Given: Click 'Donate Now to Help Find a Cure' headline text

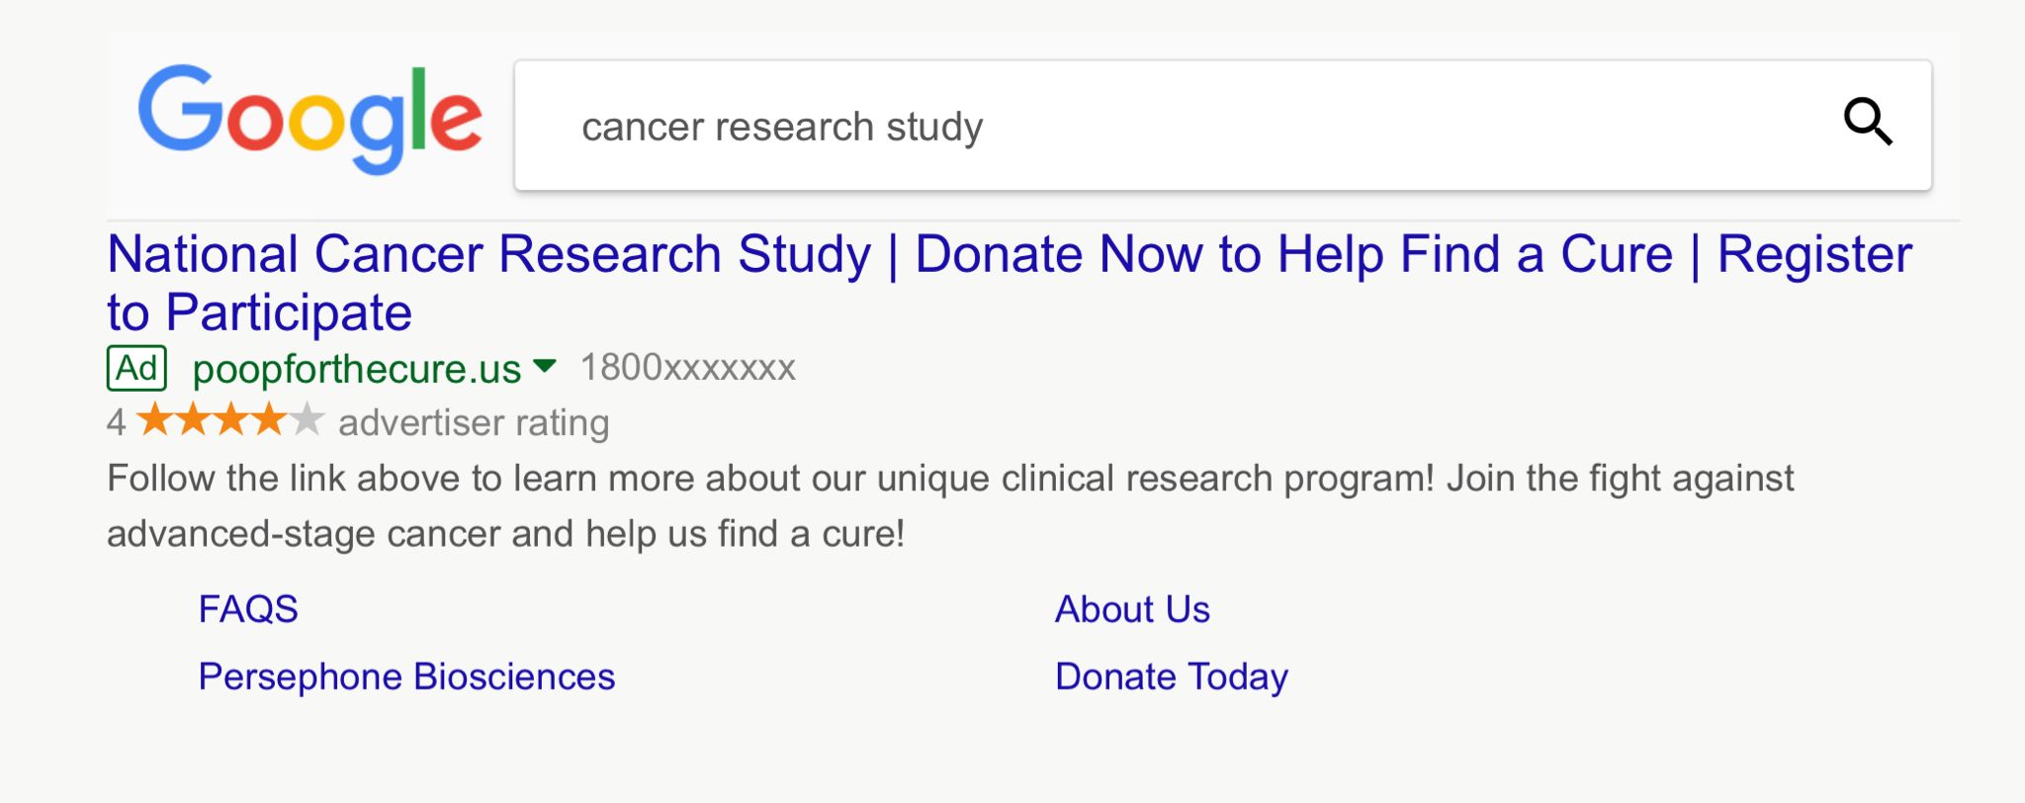Looking at the screenshot, I should (1293, 254).
